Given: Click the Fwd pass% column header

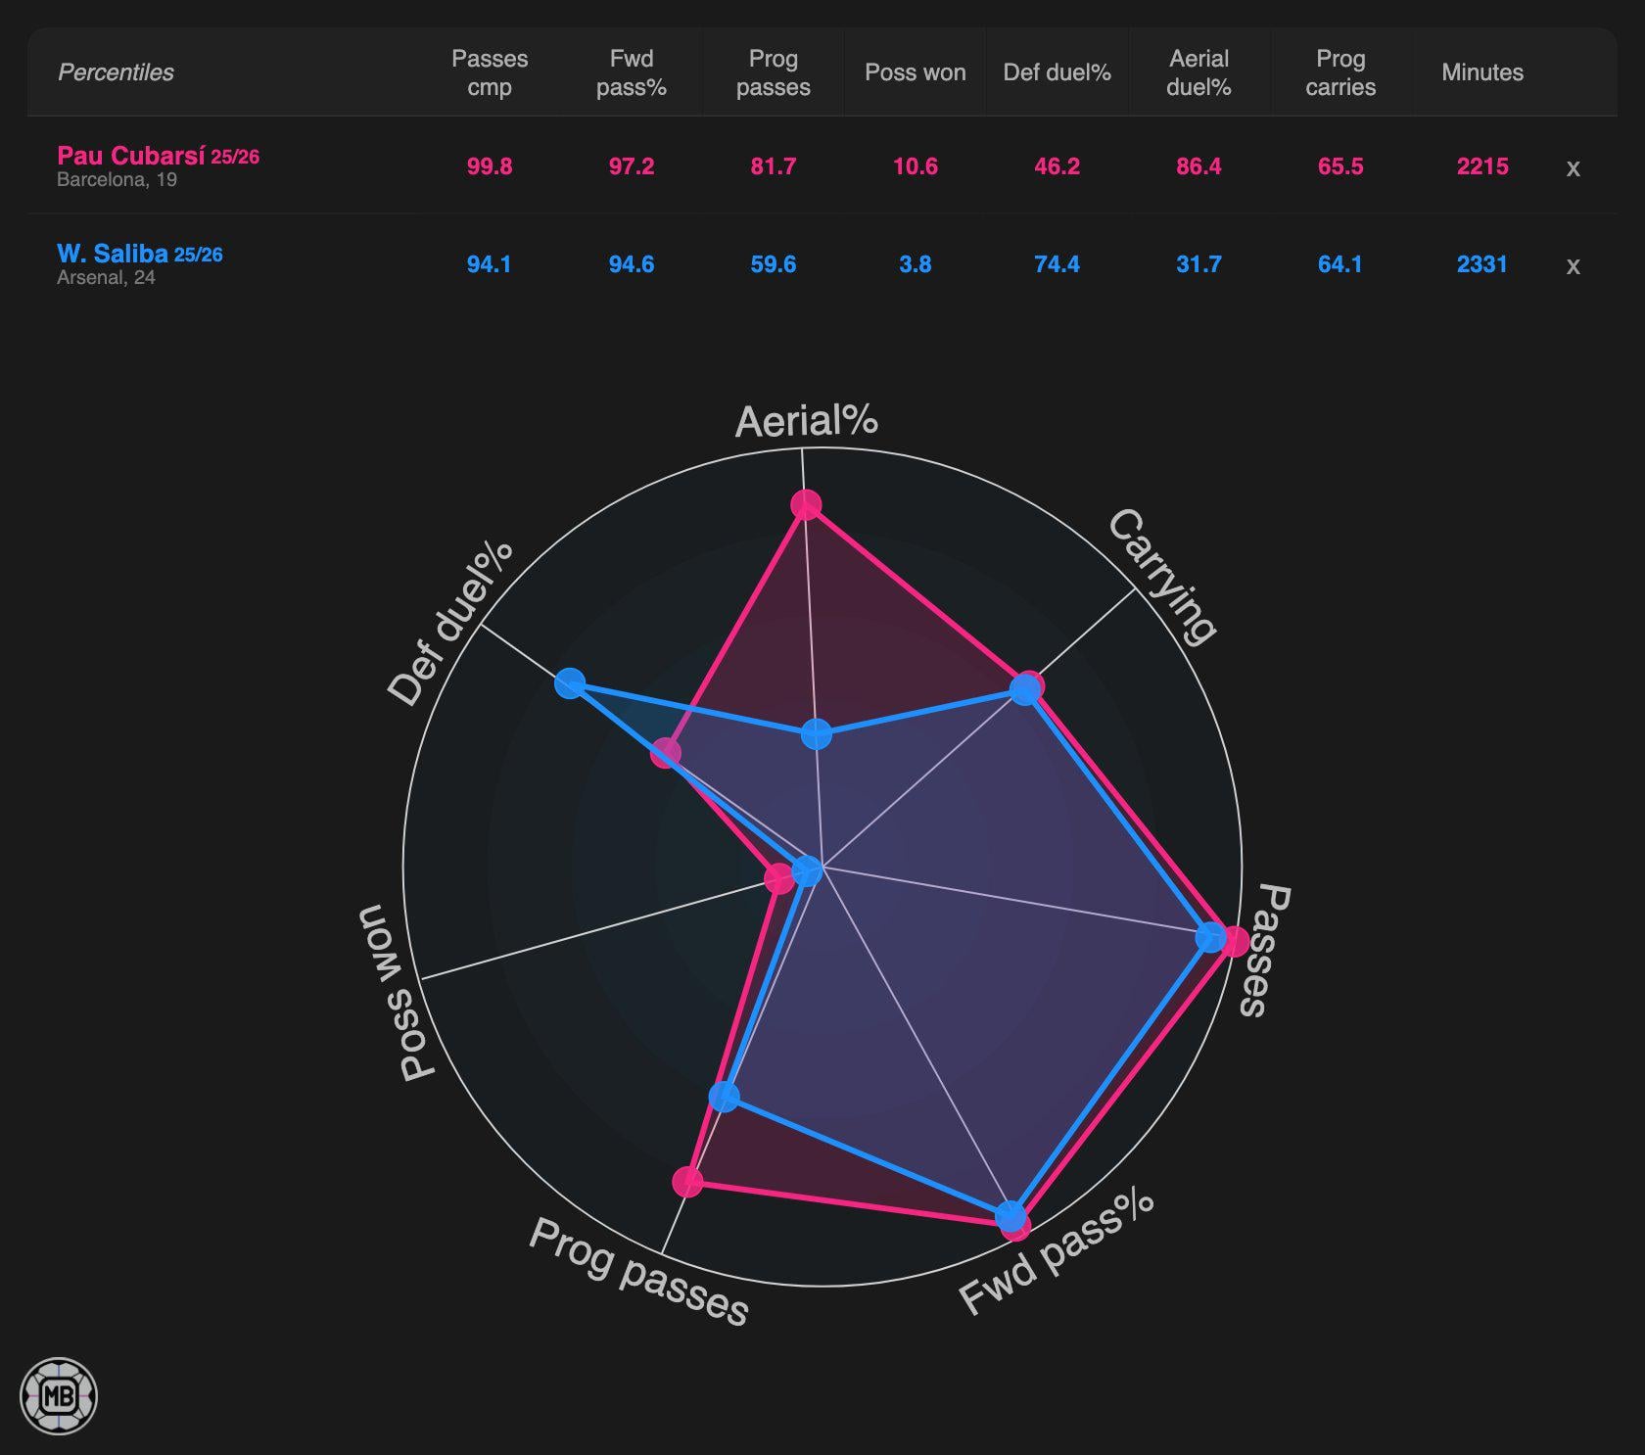Looking at the screenshot, I should 632,72.
